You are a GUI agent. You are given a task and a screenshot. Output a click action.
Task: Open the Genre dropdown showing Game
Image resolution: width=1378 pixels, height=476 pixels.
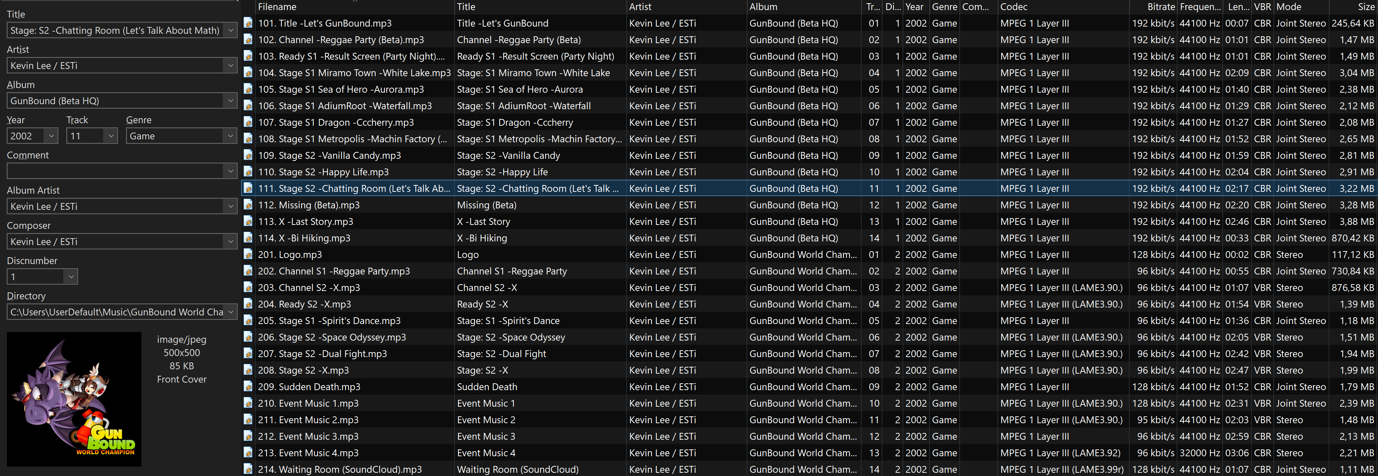pos(230,136)
